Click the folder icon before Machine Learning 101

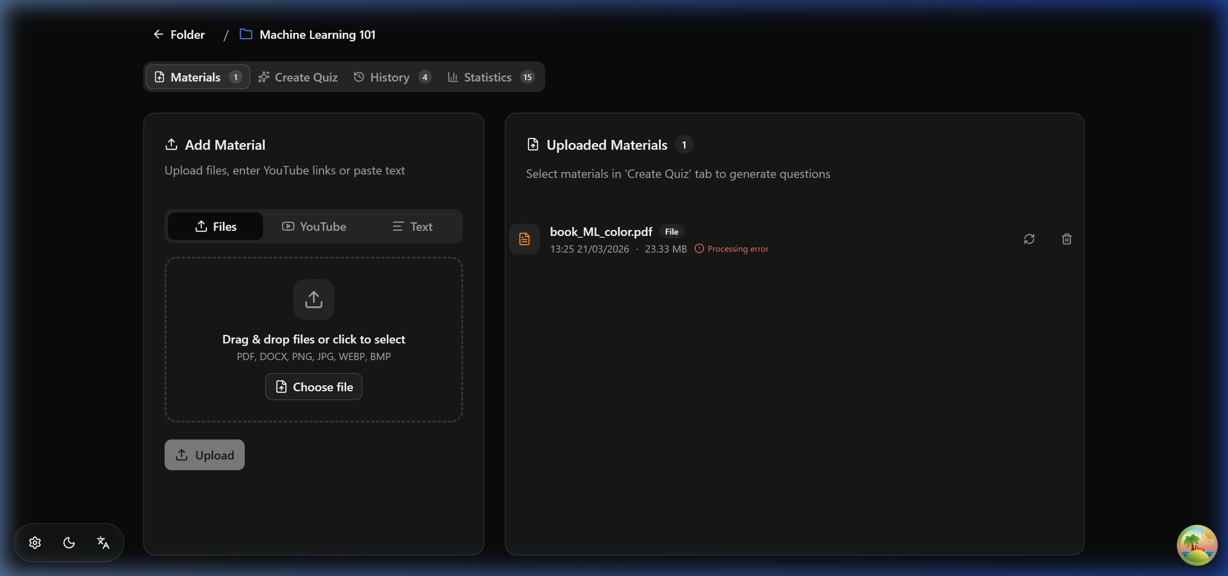(245, 34)
